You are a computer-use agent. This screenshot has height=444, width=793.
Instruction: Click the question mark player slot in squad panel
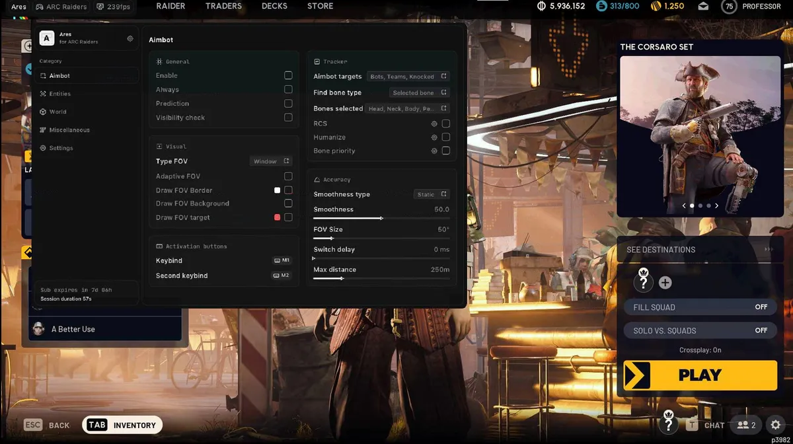coord(643,281)
